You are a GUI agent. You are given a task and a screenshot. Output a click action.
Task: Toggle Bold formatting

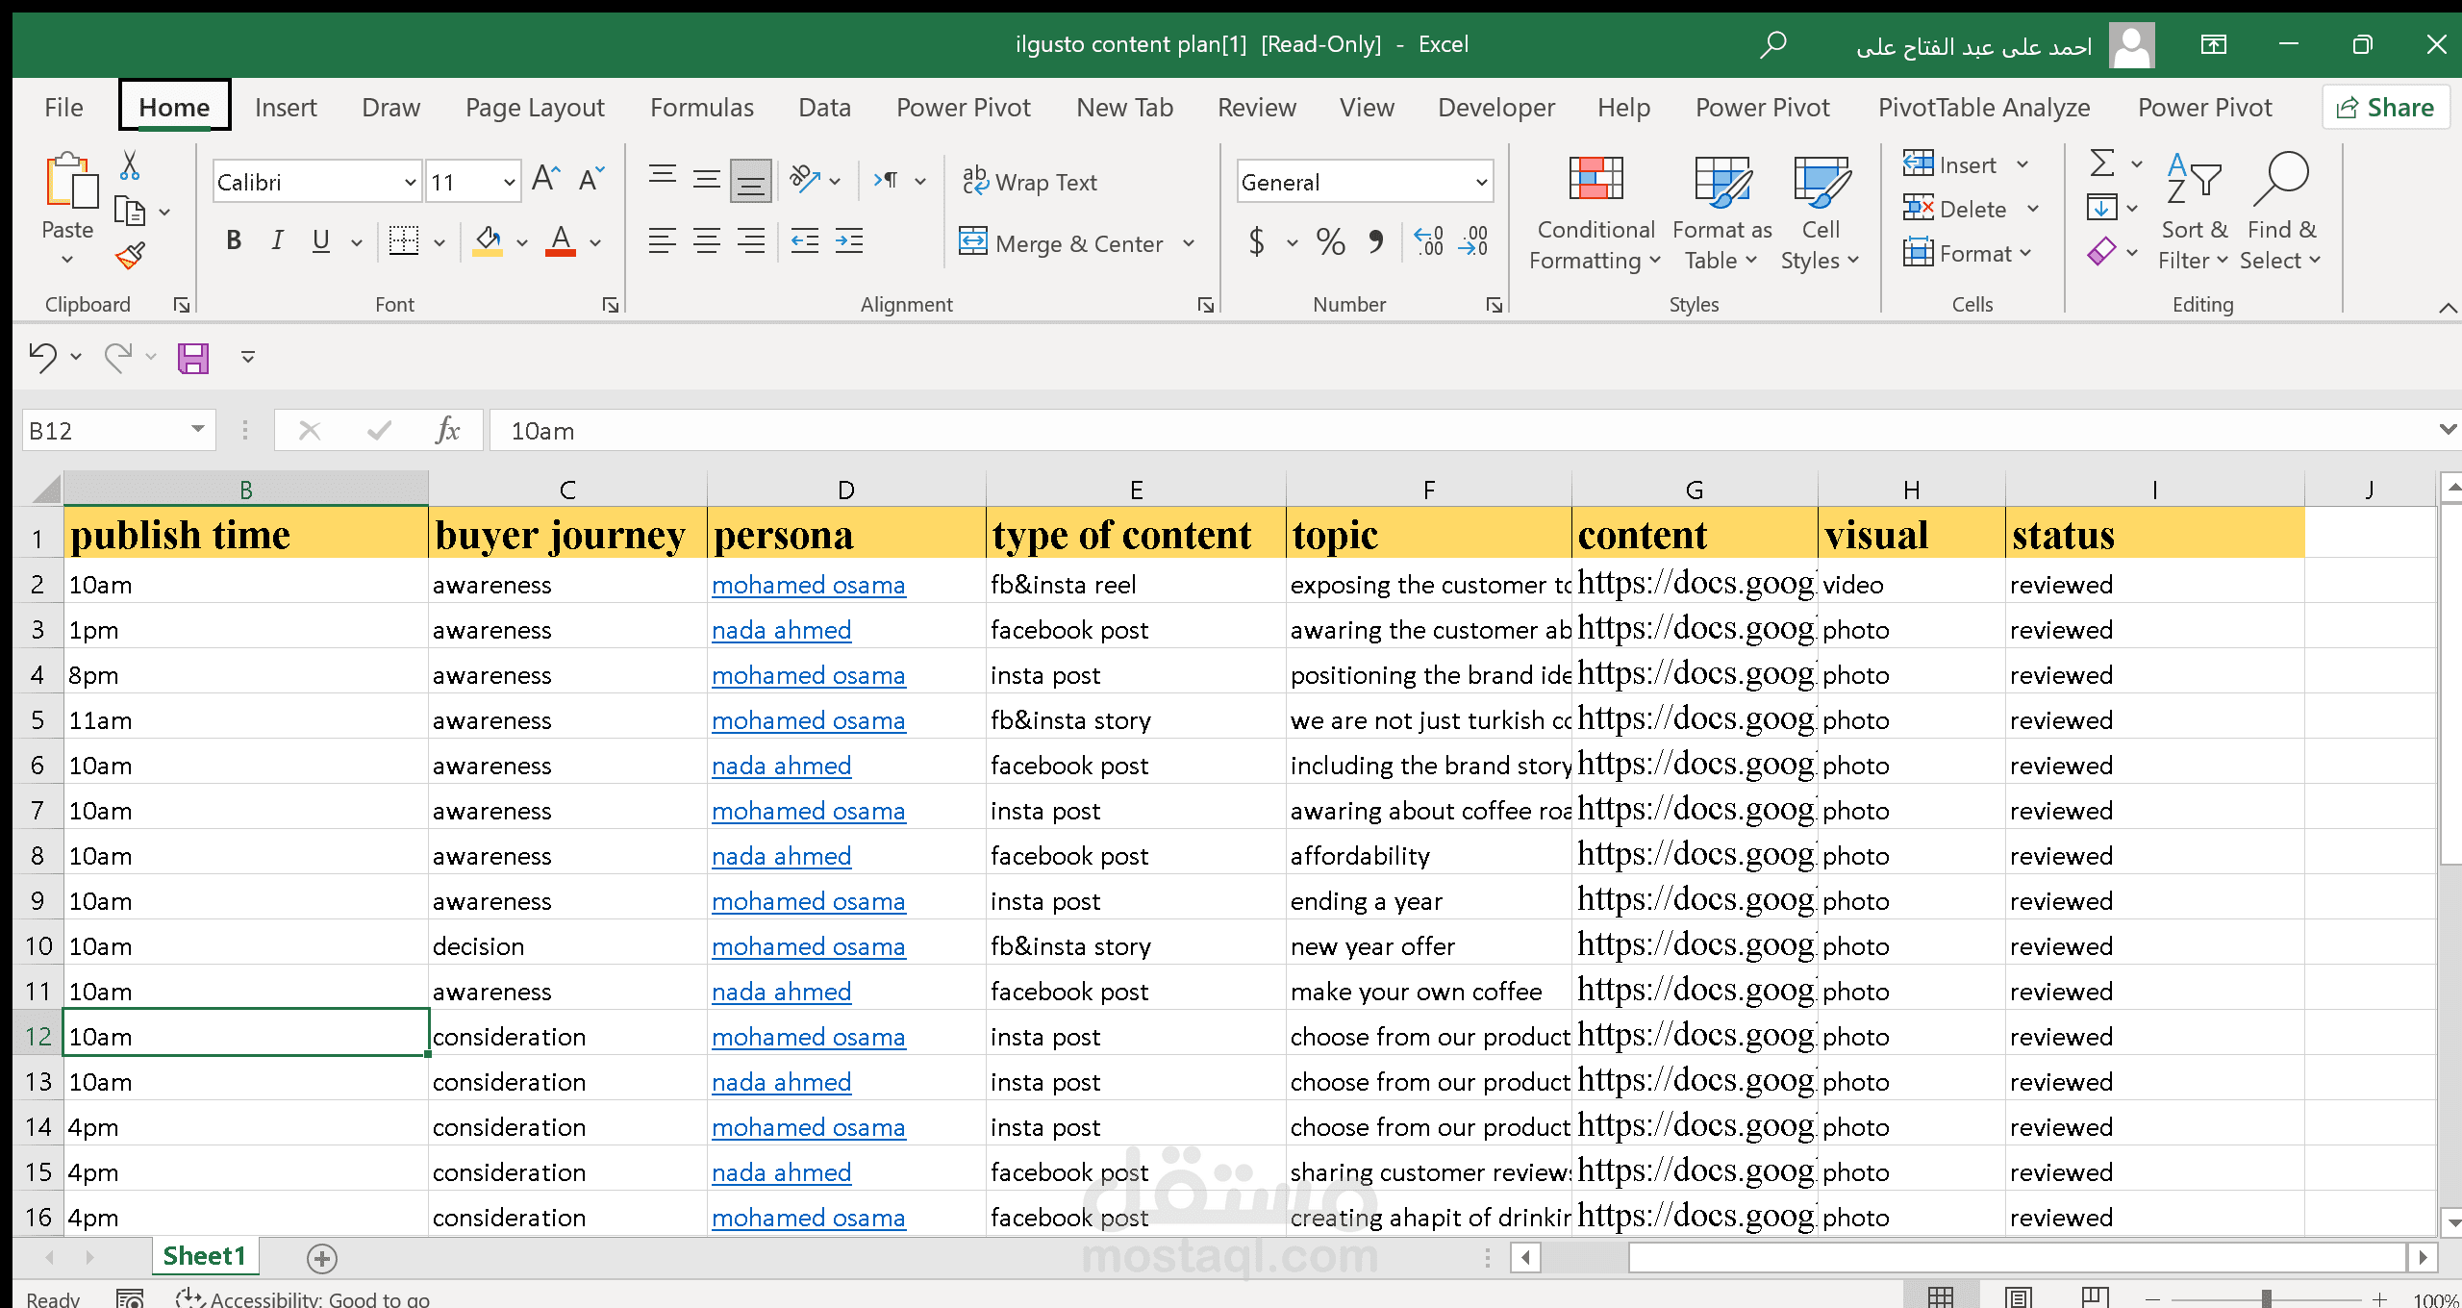point(233,240)
